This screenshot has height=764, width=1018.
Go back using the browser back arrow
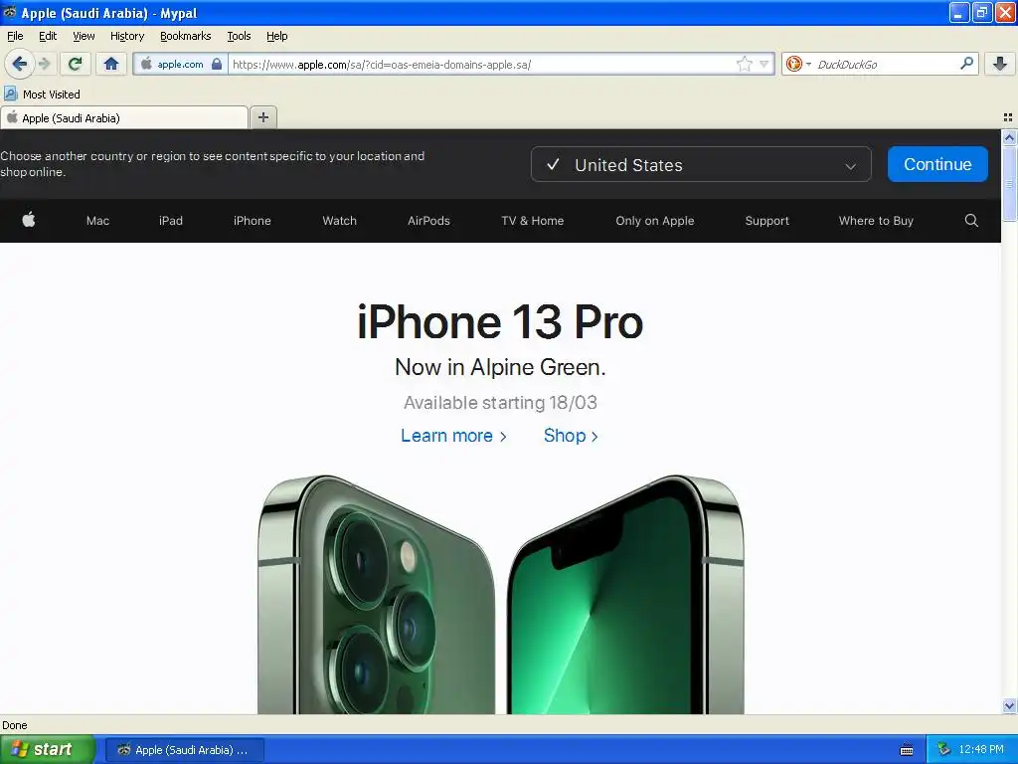tap(19, 64)
